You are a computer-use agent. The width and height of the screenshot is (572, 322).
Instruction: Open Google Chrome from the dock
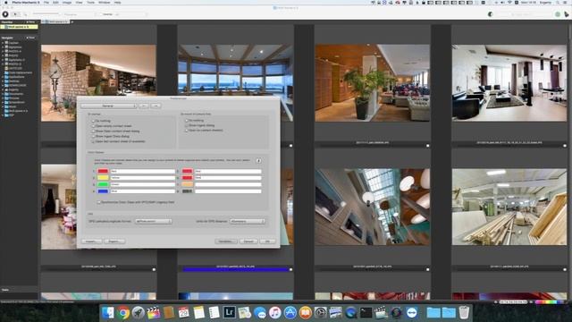pos(123,313)
